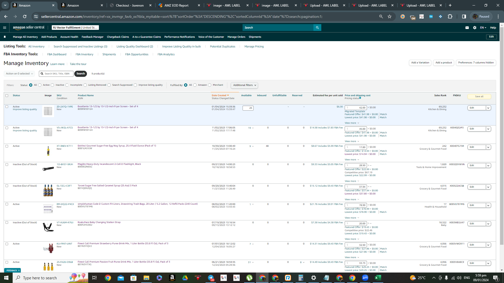504x283 pixels.
Task: Open Chrome tab search dropdown arrow
Action: (x=5, y=5)
